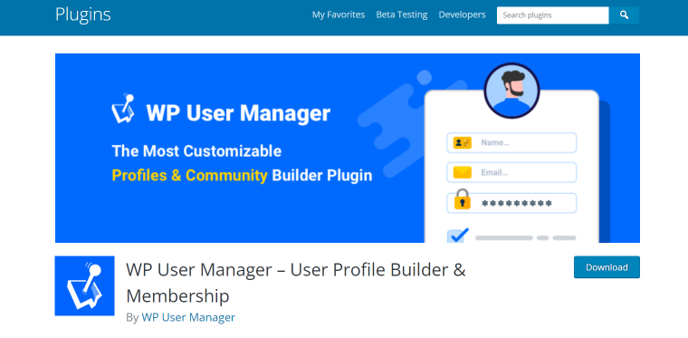Click the padlock icon in banner
688x338 pixels.
[462, 199]
